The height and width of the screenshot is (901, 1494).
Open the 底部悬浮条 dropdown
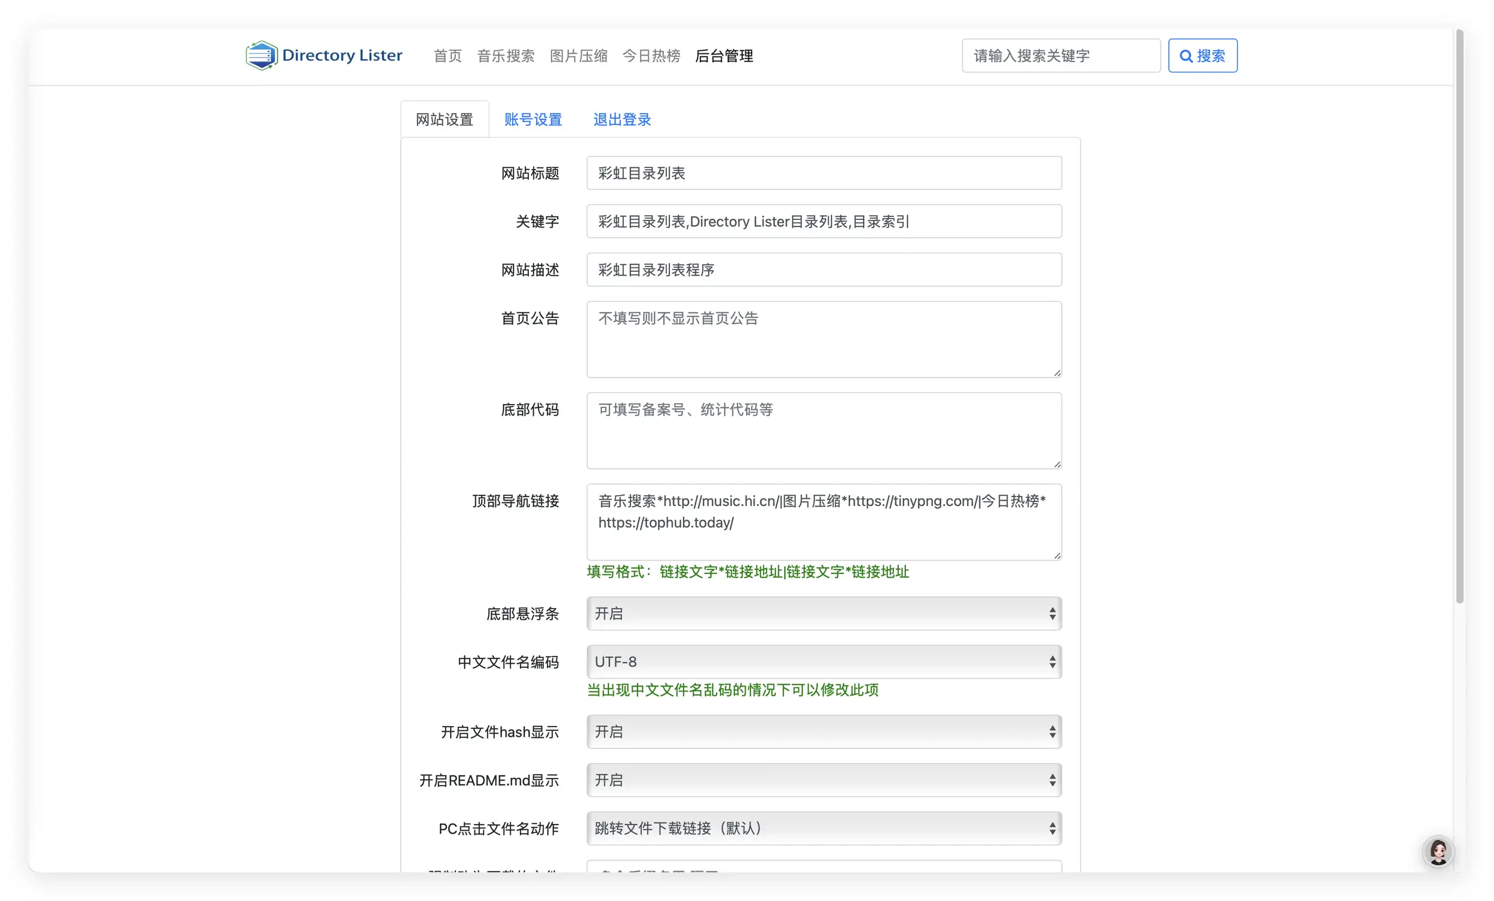coord(823,613)
